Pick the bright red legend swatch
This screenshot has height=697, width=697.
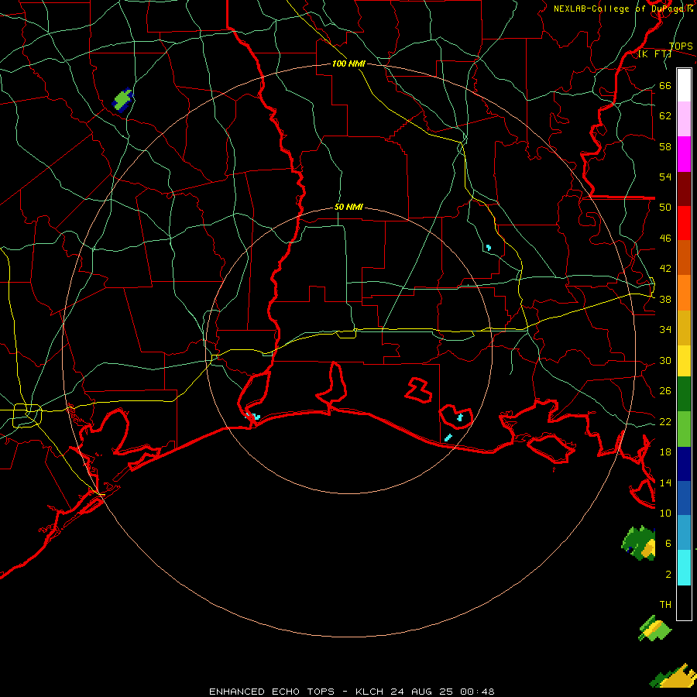[684, 223]
